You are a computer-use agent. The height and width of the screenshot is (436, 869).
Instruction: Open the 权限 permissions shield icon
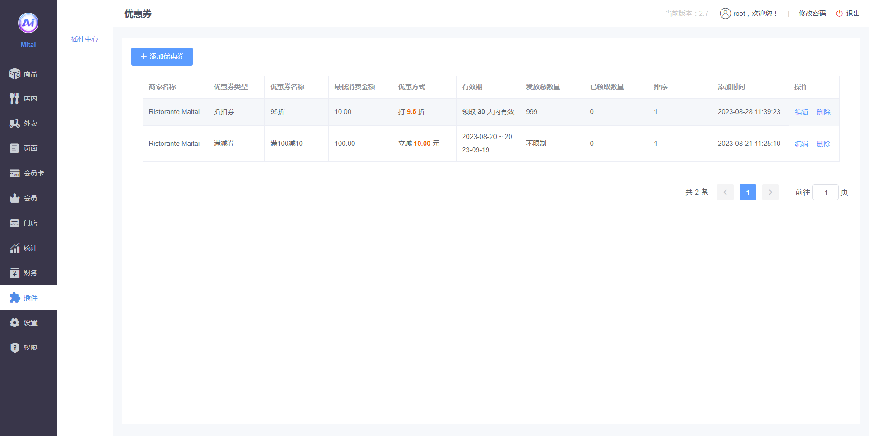14,348
